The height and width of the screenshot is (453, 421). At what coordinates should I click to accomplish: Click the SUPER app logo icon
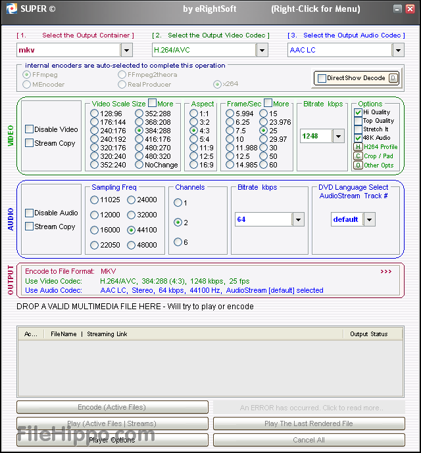(x=12, y=9)
